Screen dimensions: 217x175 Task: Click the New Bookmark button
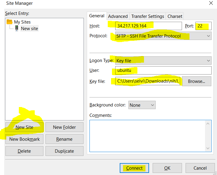pos(24,139)
